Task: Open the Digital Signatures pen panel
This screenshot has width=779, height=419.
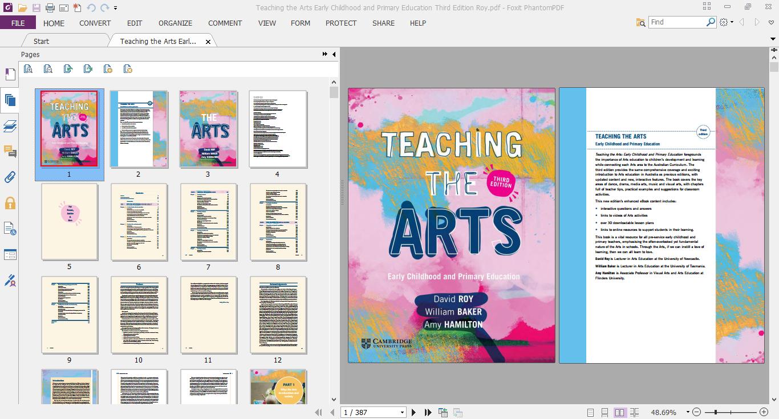Action: (x=10, y=280)
